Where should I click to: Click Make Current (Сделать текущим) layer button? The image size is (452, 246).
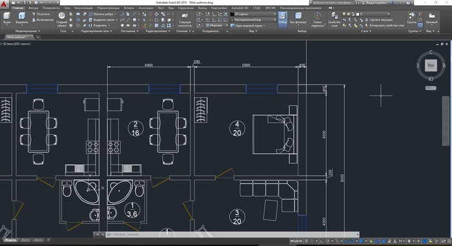379,19
